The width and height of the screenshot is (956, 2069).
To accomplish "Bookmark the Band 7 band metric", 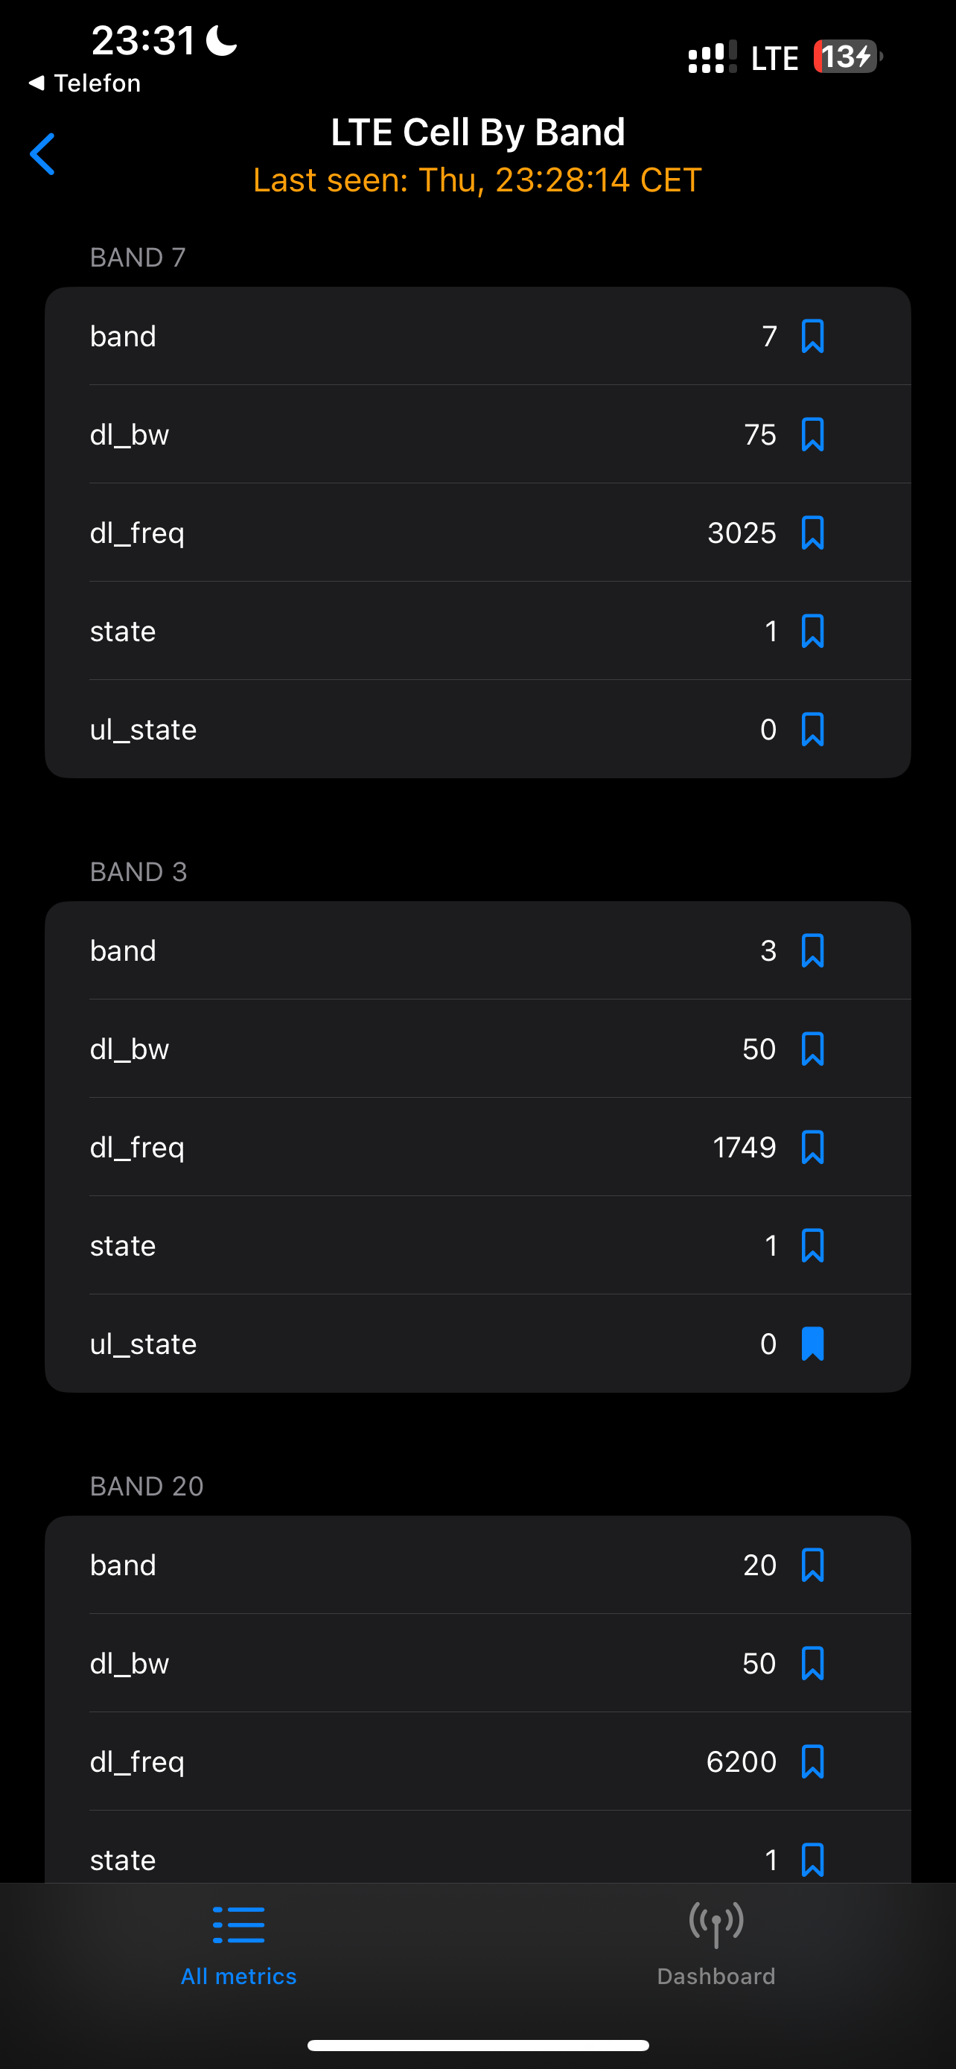I will pos(812,337).
